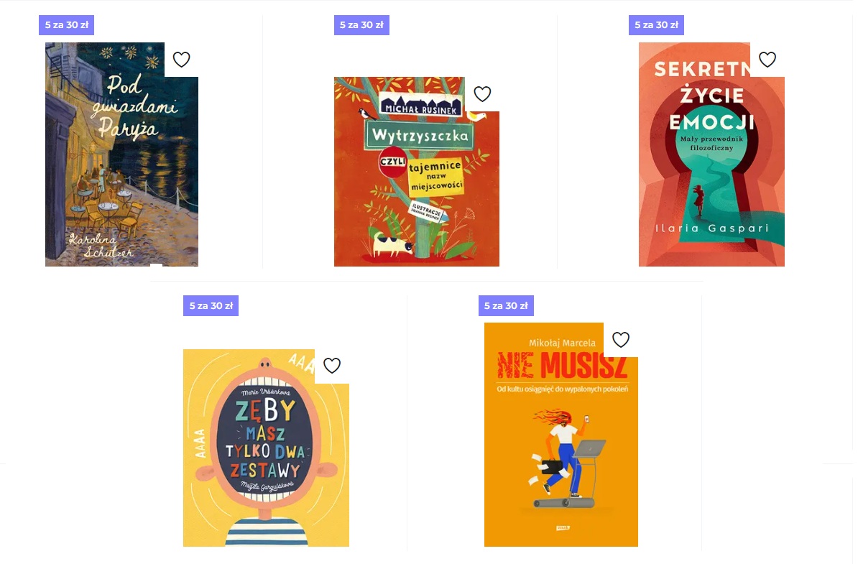Favorite the Wytrzyszczka book with heart icon
Screen dimensions: 858x564
click(482, 93)
